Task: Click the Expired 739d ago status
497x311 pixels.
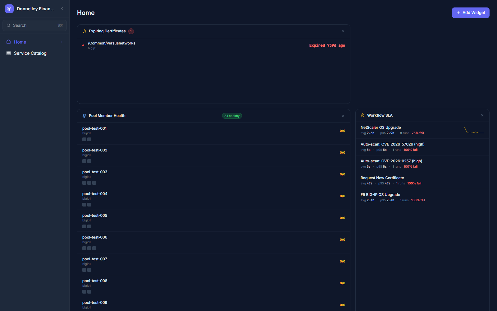Action: point(327,45)
